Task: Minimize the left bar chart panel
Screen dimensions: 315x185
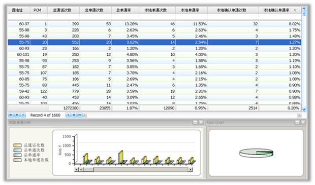Action: click(195, 122)
